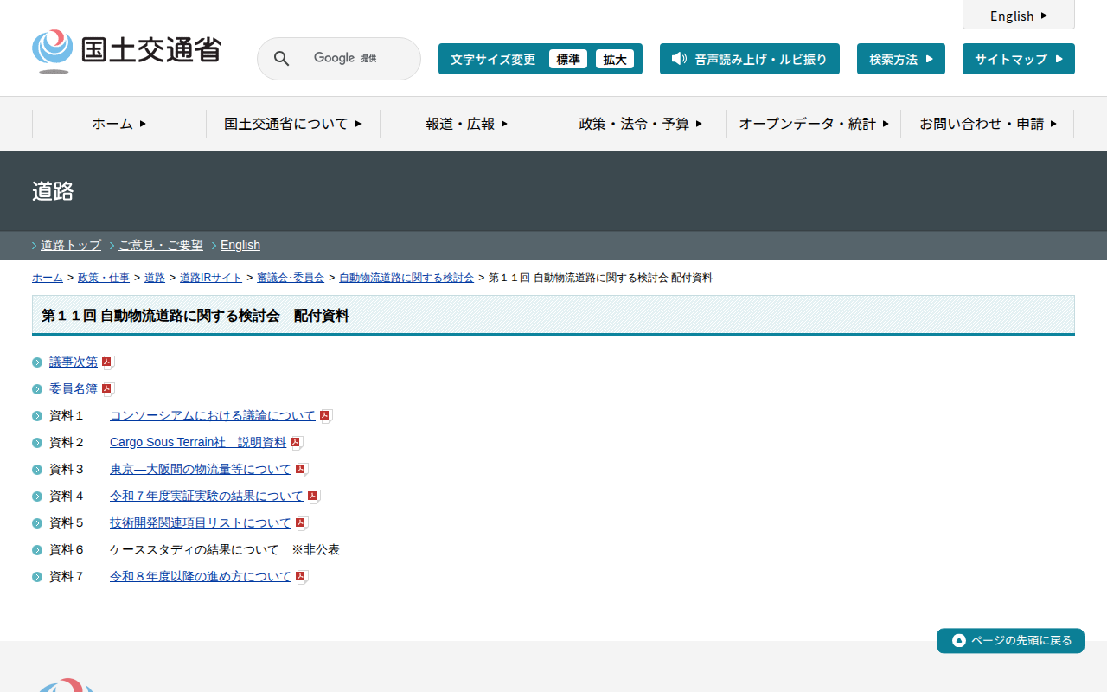Click PDF icon beside 東京―大阪間の物流量等について
This screenshot has width=1107, height=692.
[x=301, y=470]
